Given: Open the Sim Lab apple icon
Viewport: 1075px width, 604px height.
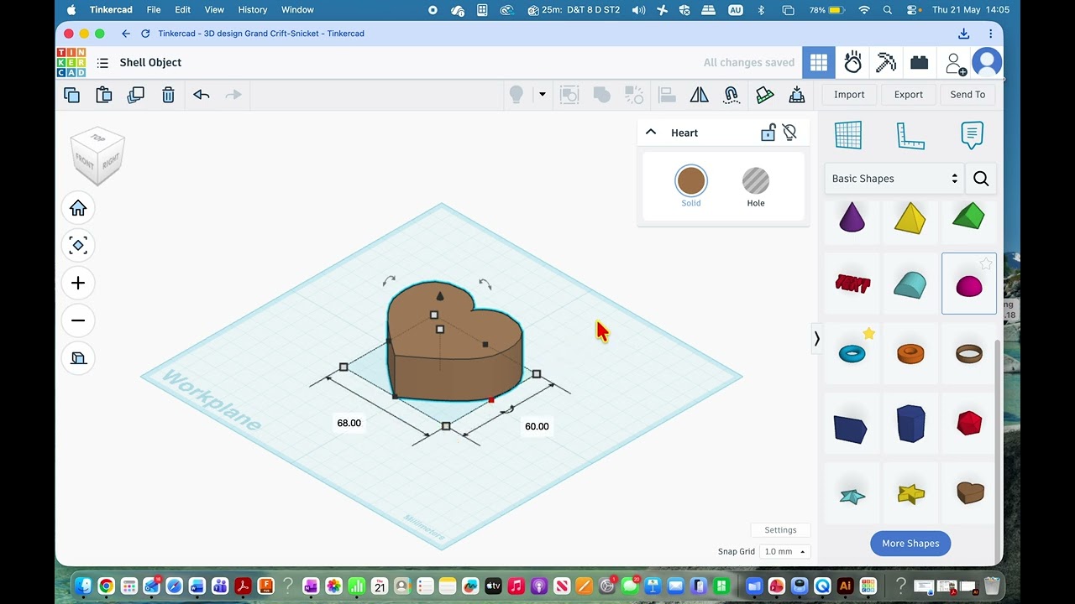Looking at the screenshot, I should click(x=853, y=63).
